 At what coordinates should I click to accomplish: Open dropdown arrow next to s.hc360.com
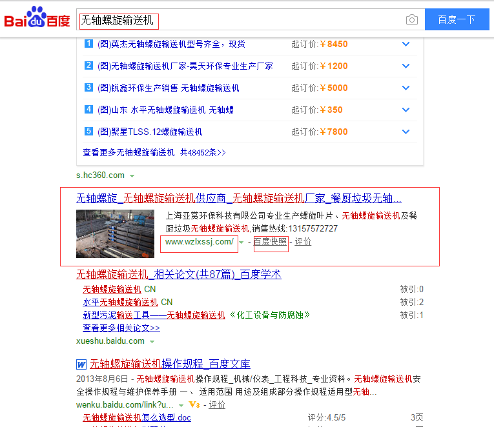(132, 175)
